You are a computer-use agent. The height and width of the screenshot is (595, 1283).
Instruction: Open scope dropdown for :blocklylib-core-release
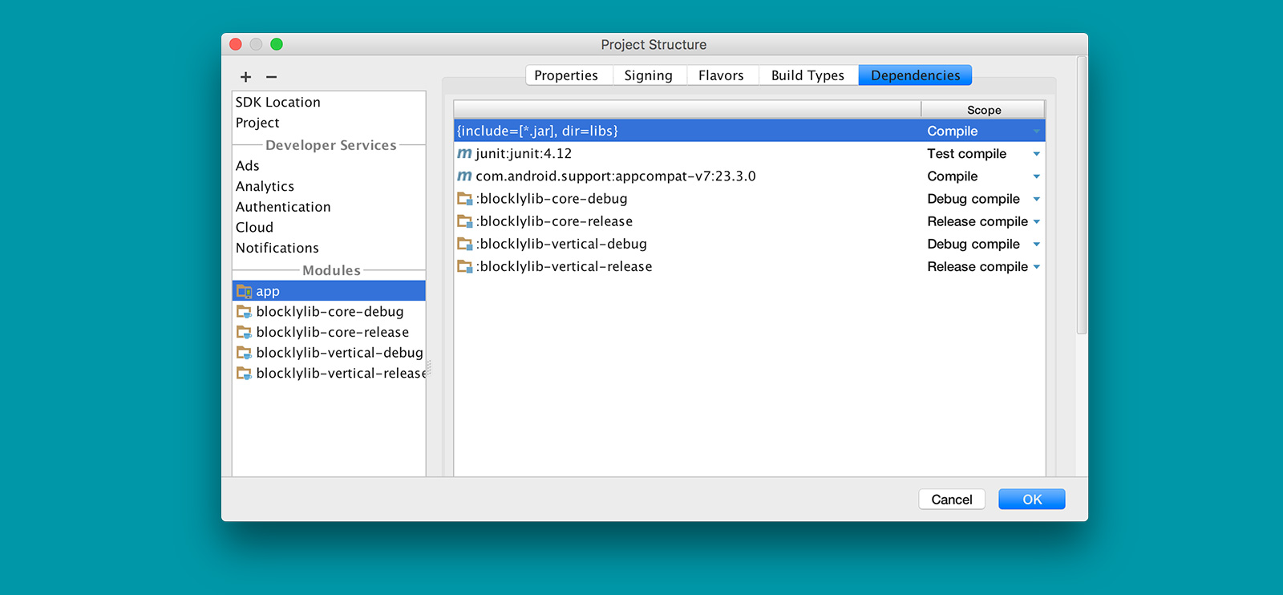click(x=1036, y=221)
